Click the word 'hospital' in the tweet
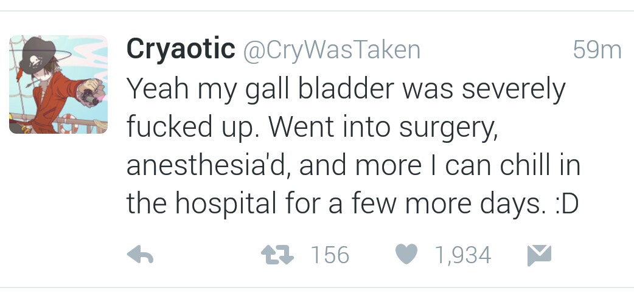The width and height of the screenshot is (634, 296). (x=226, y=204)
